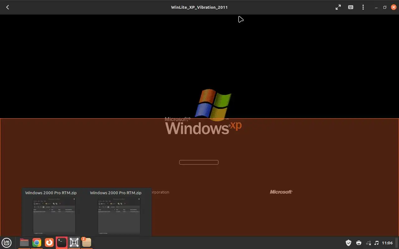Select the GNOME Boxes taskbar icon

[x=74, y=242]
